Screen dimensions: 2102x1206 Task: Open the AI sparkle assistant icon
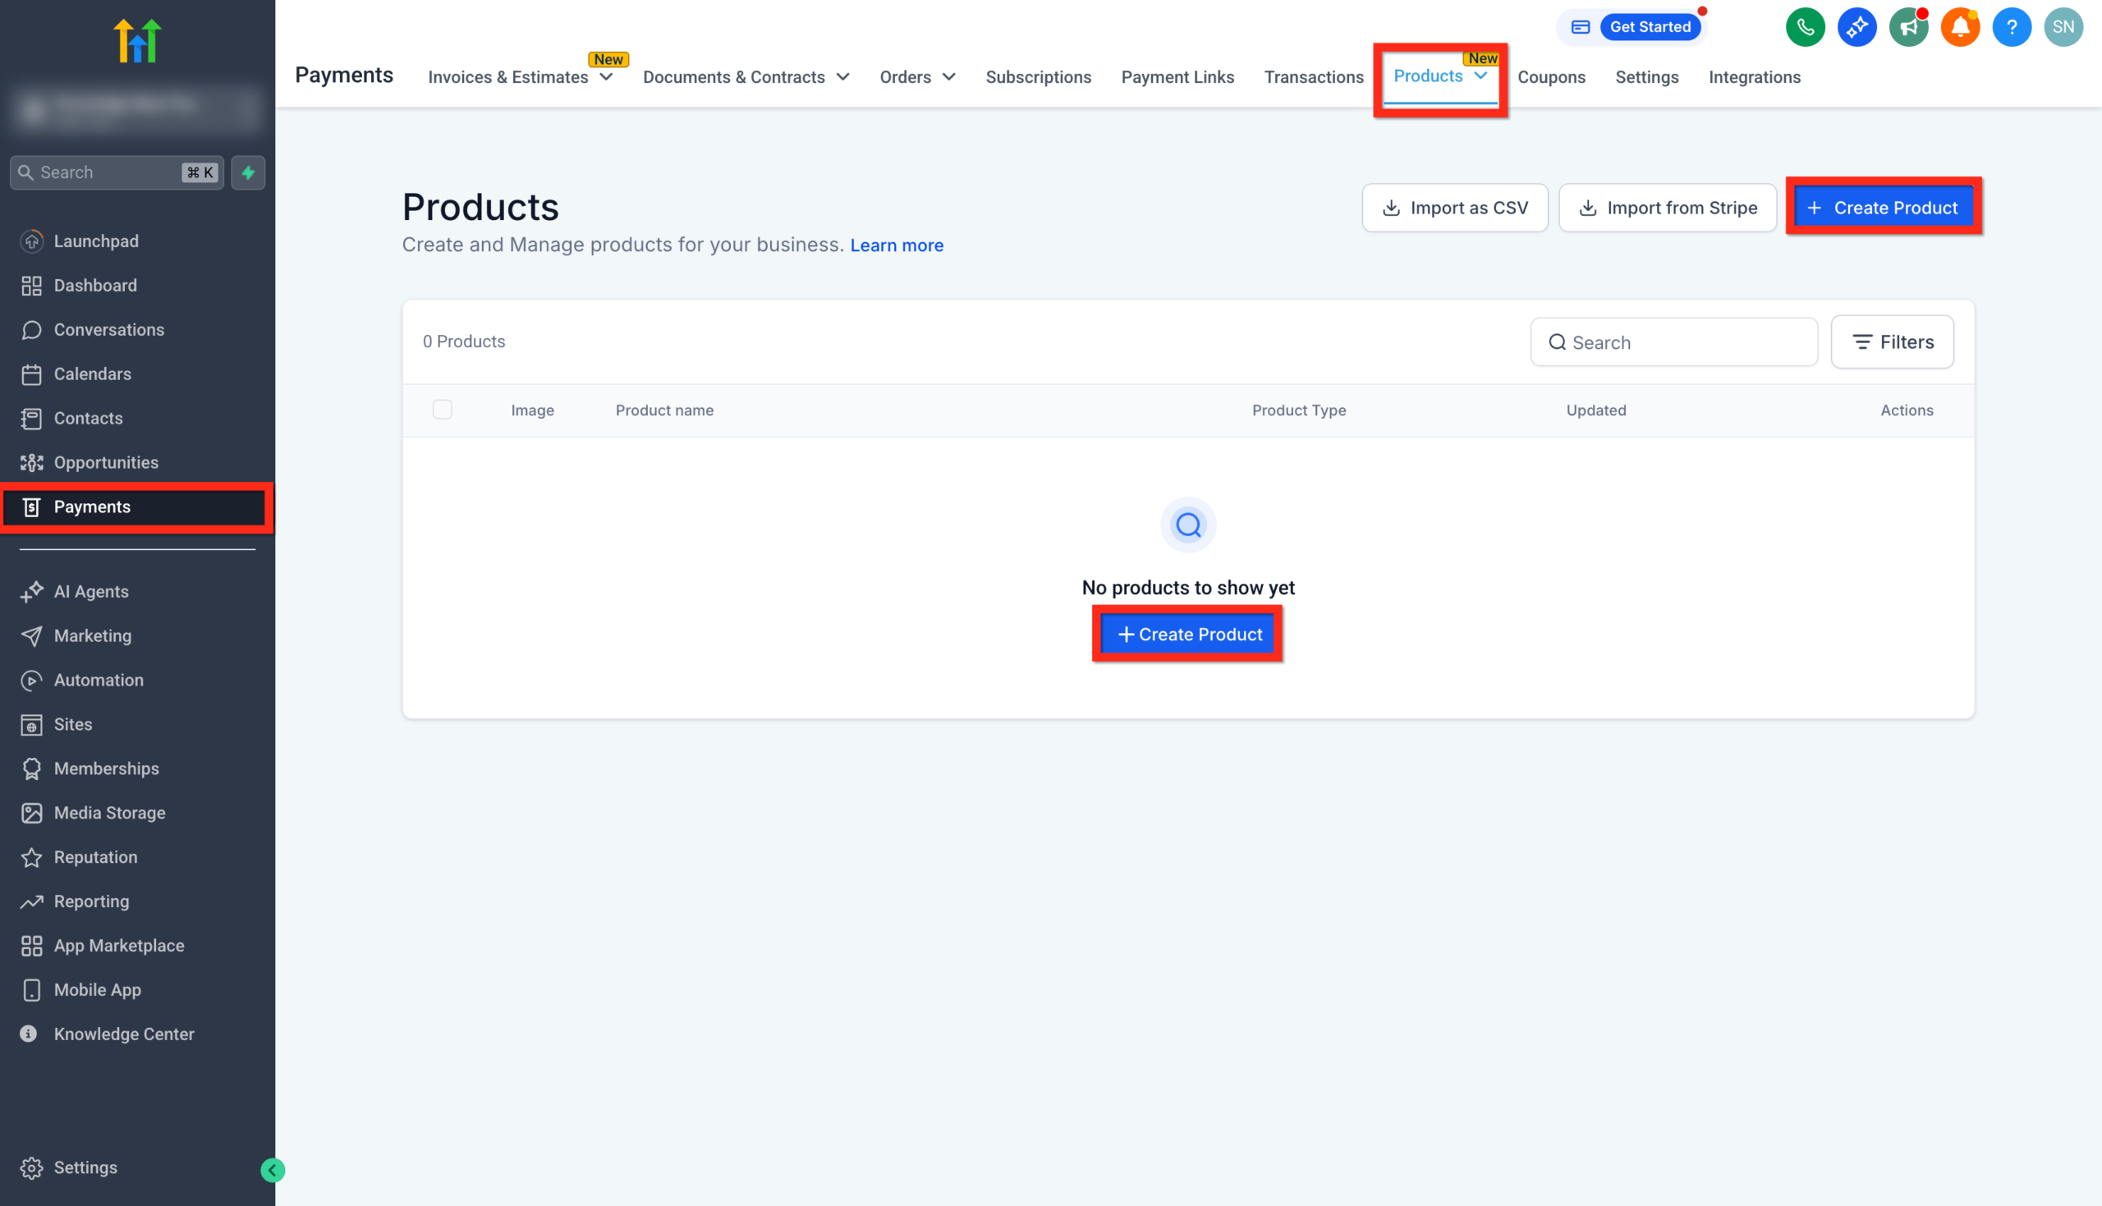(1856, 26)
